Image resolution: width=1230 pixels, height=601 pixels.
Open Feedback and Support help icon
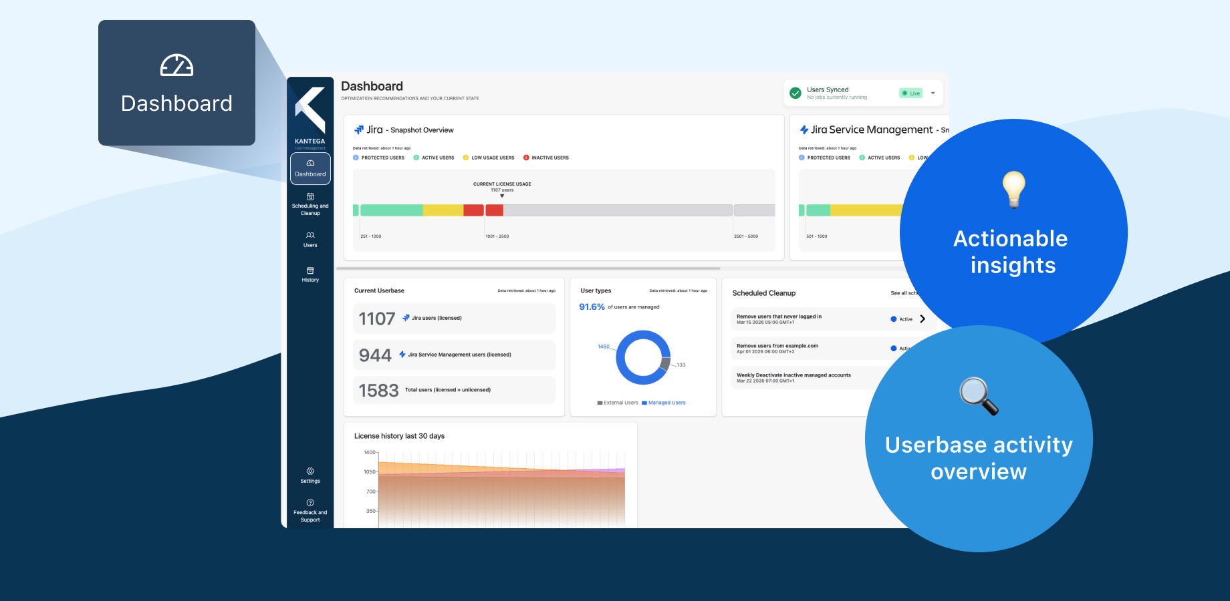310,511
